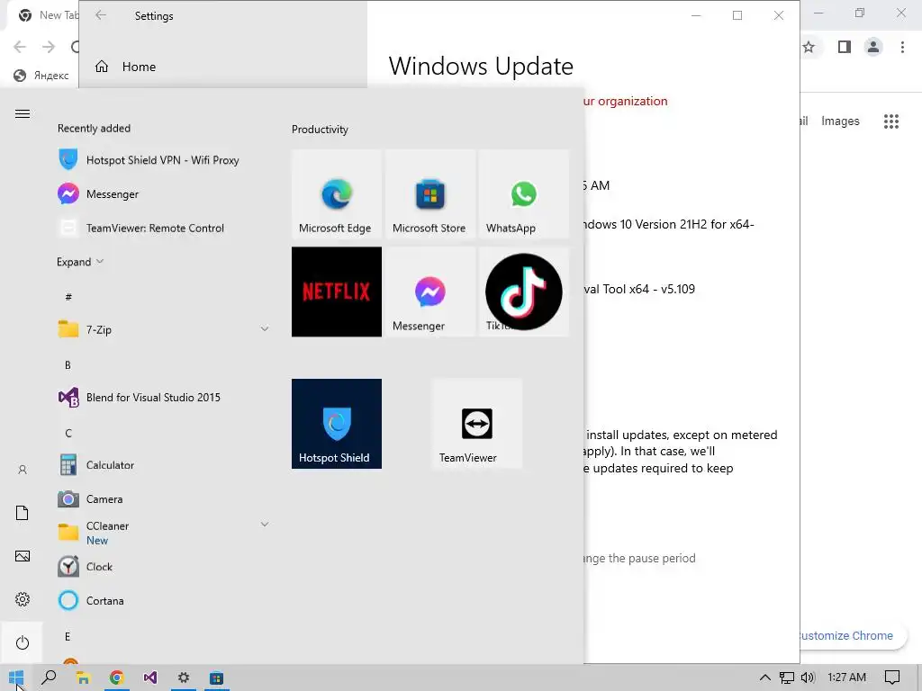Screen dimensions: 922x691
Task: Launch the TikTok tile
Action: (x=523, y=292)
